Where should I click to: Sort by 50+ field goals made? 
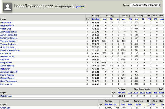156,93
